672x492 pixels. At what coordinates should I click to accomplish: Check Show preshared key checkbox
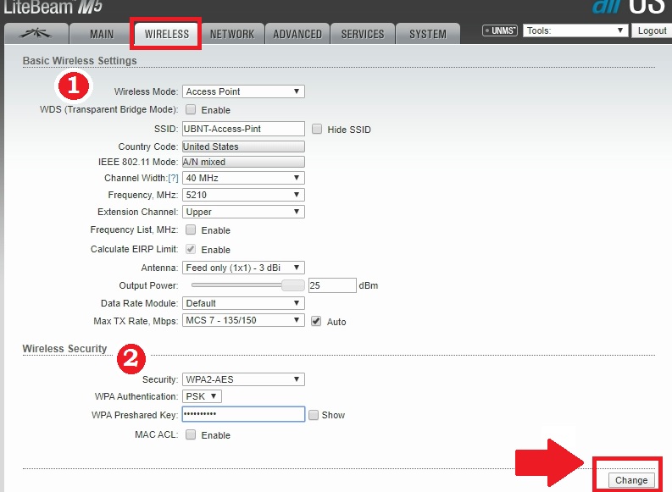point(314,415)
